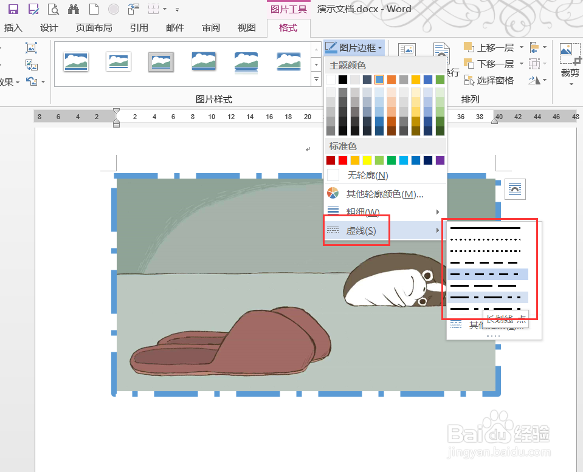Switch to the Insert tab
This screenshot has width=583, height=472.
(x=13, y=28)
